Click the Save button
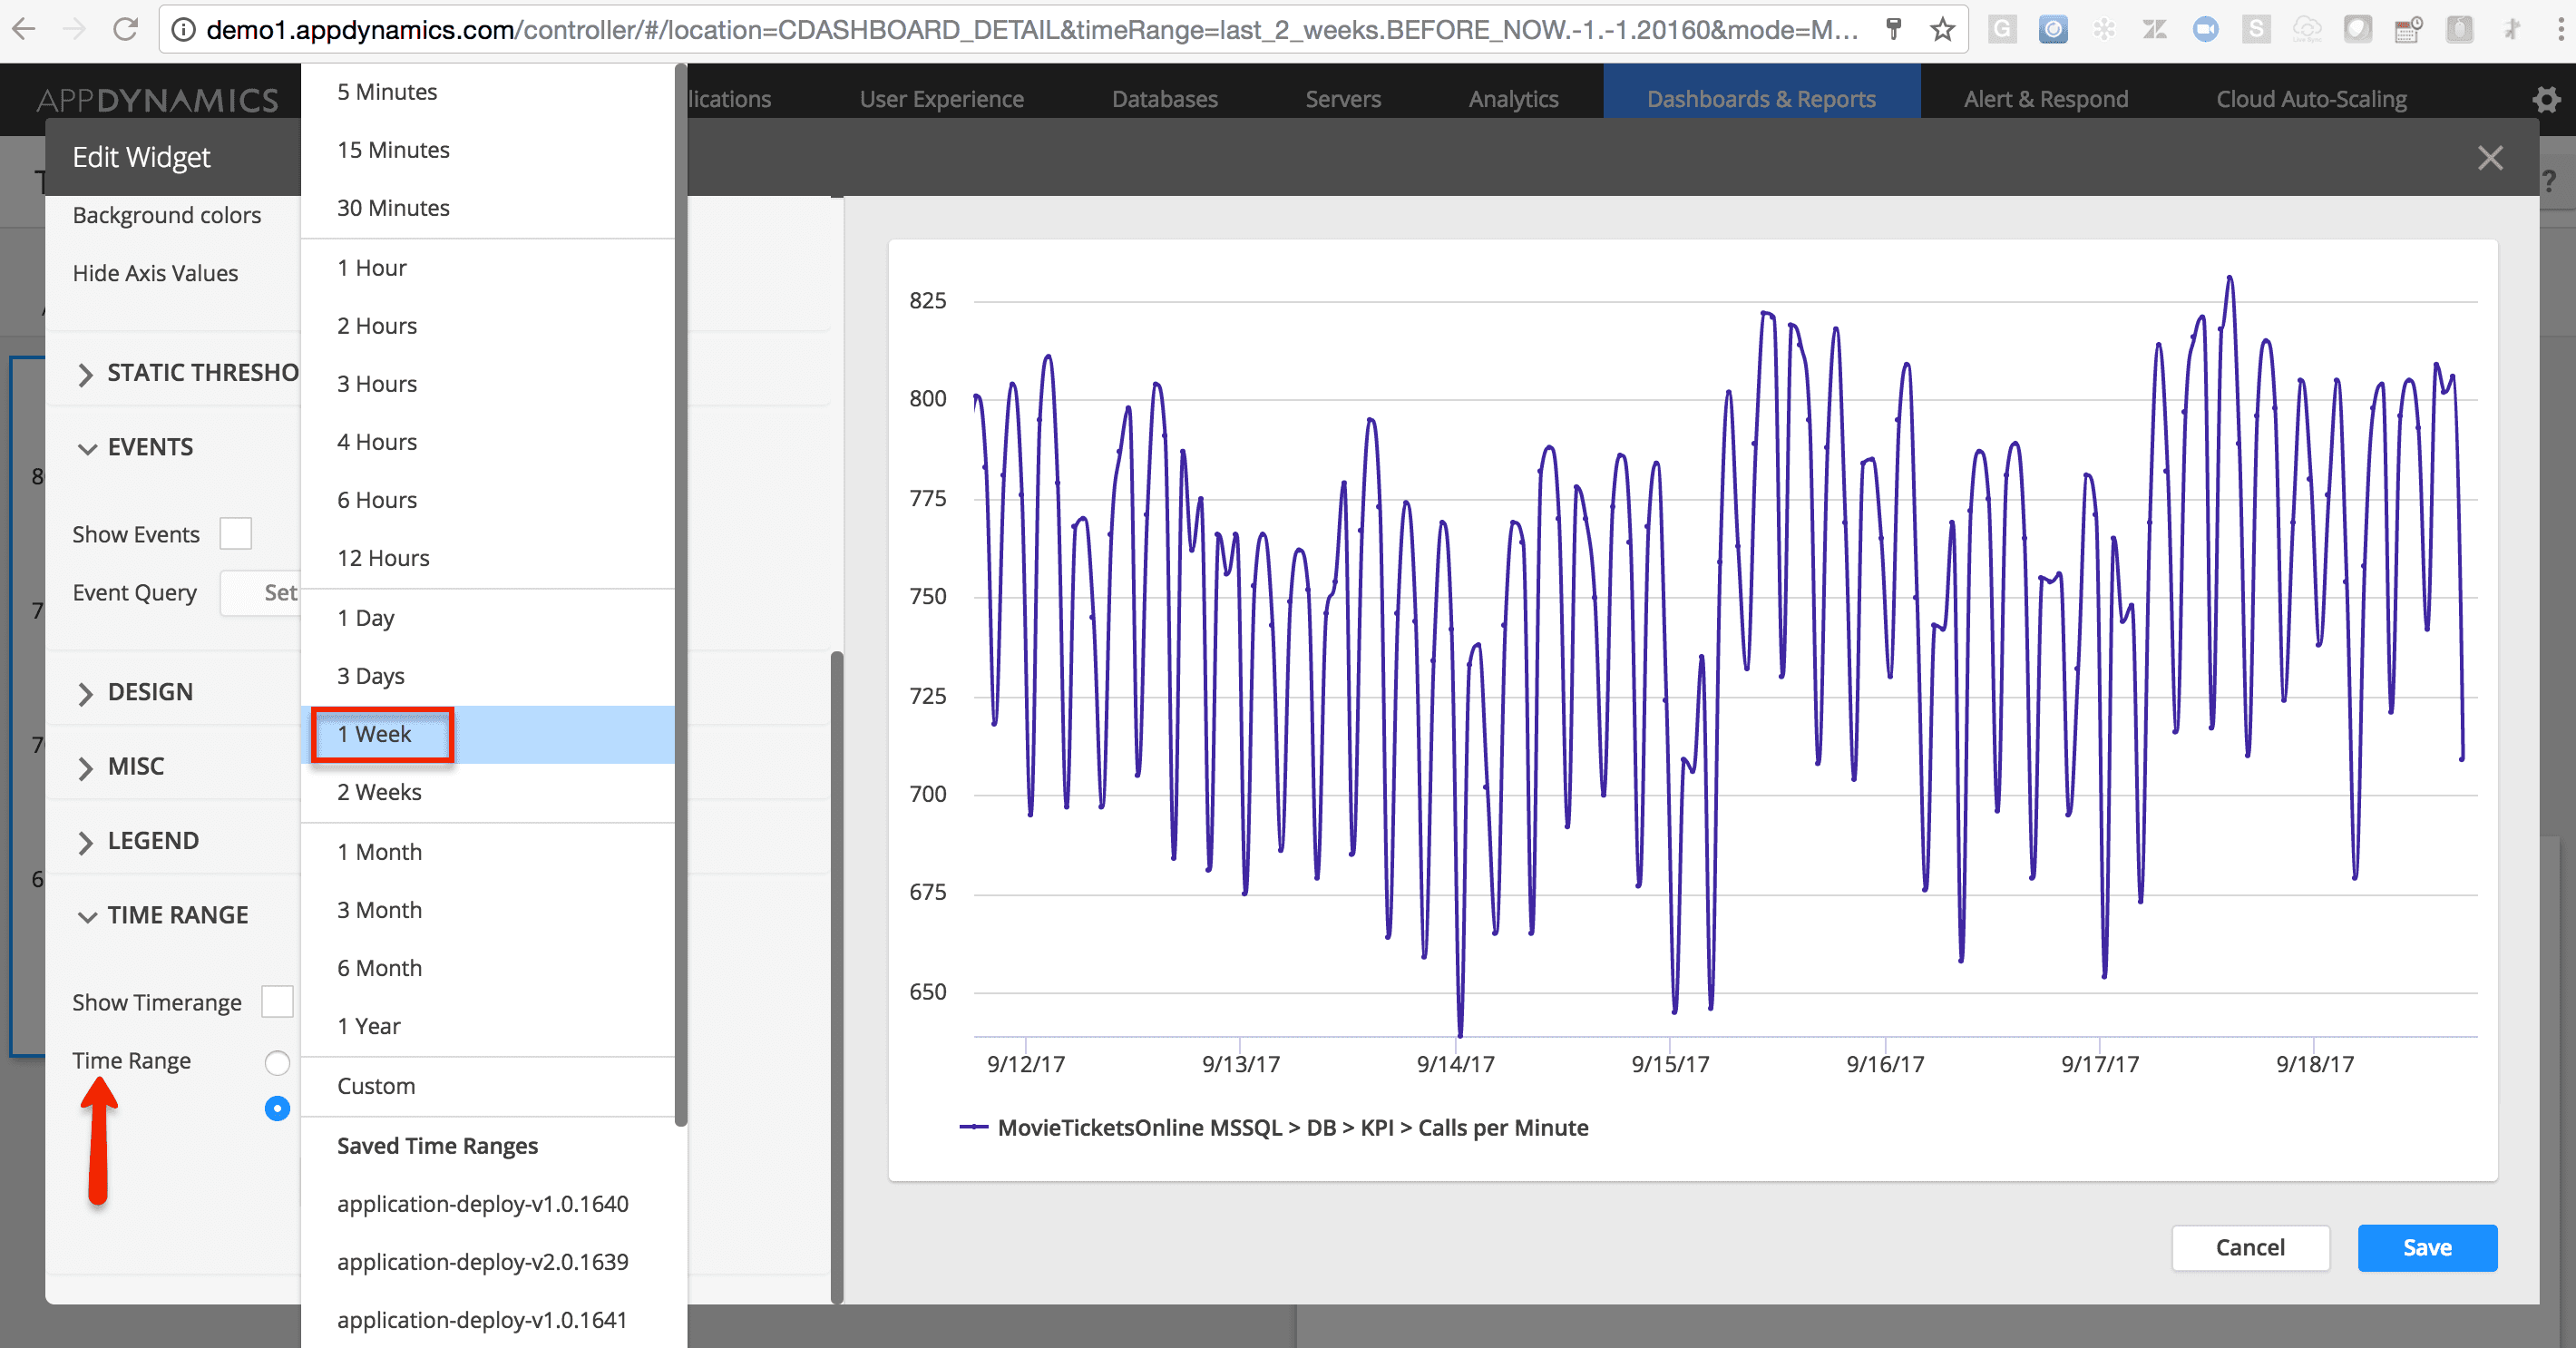This screenshot has width=2576, height=1348. 2426,1247
